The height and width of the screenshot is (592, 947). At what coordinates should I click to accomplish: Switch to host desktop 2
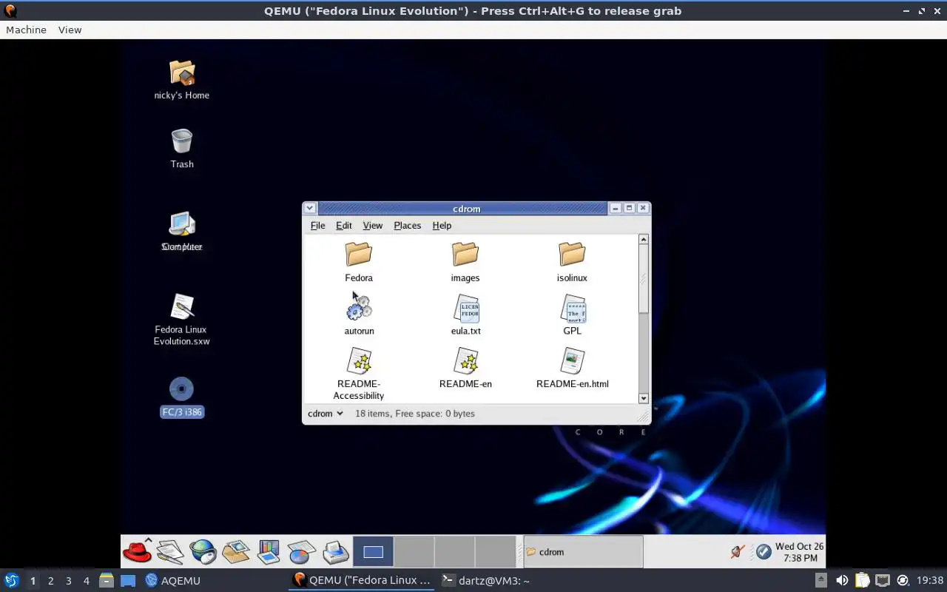(x=50, y=581)
